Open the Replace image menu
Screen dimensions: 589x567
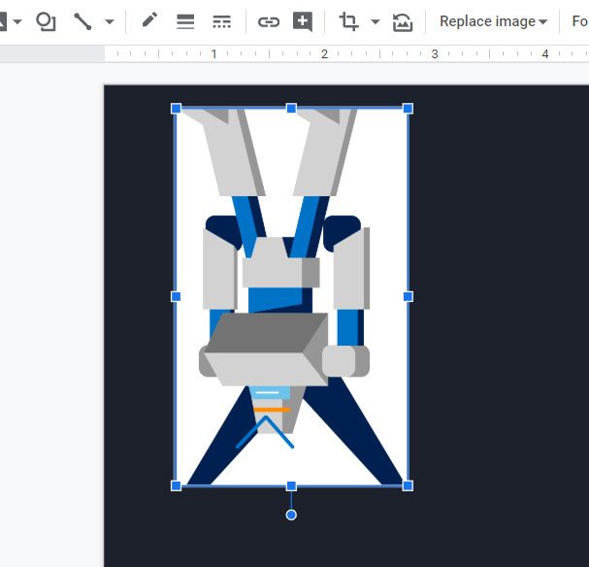[x=493, y=21]
